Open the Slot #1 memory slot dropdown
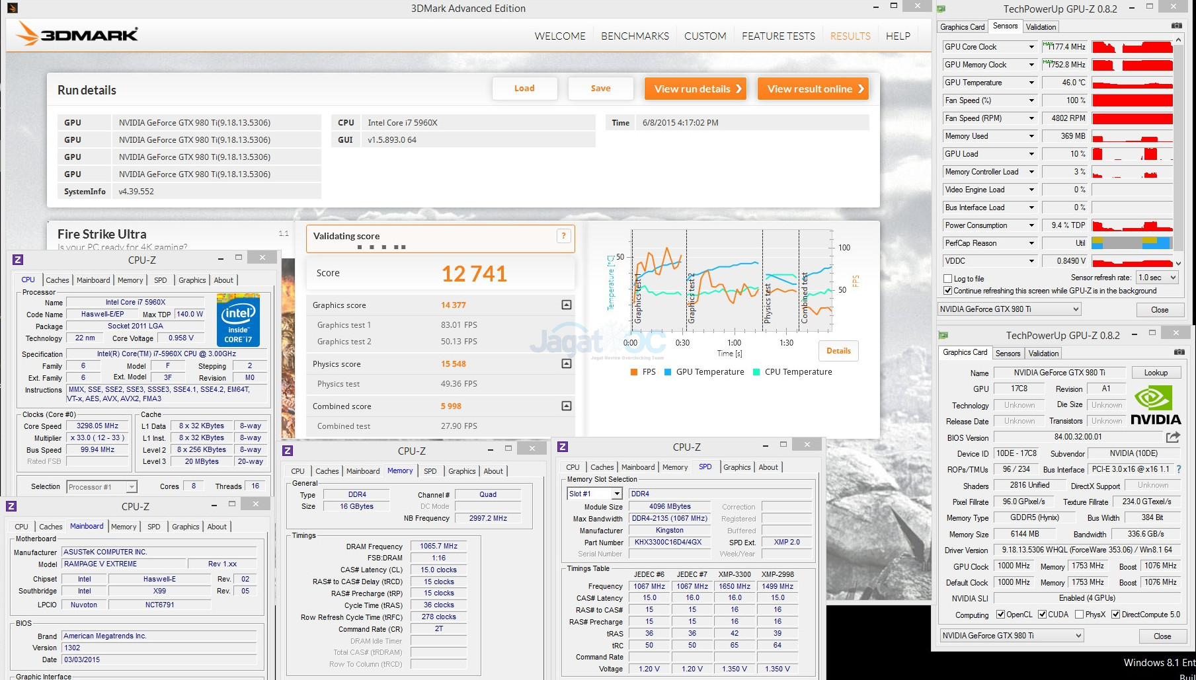Image resolution: width=1196 pixels, height=680 pixels. pos(616,494)
